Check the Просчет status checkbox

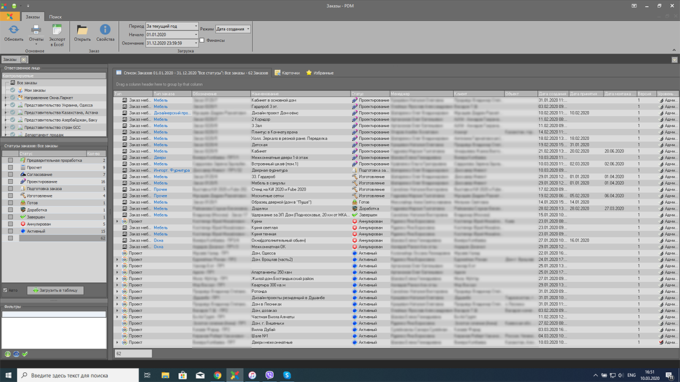(x=10, y=167)
